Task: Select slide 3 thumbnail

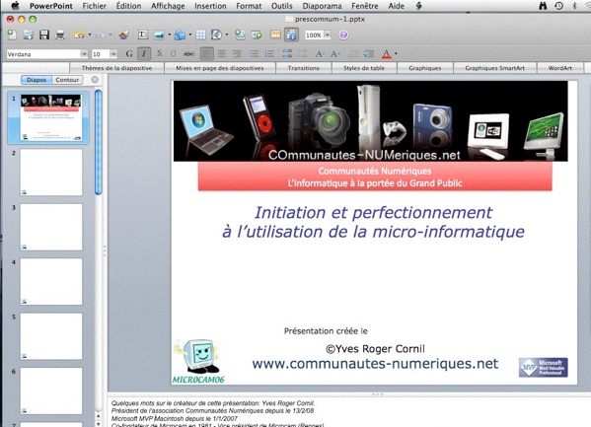Action: click(51, 227)
